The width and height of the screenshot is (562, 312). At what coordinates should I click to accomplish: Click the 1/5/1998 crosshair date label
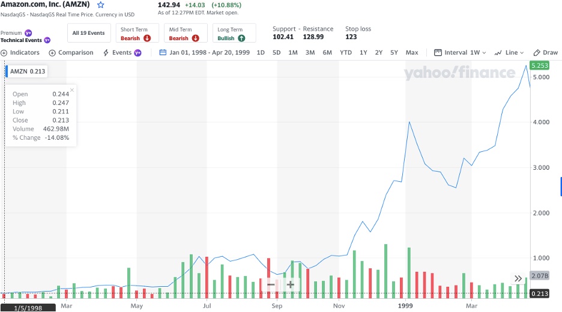(x=28, y=308)
